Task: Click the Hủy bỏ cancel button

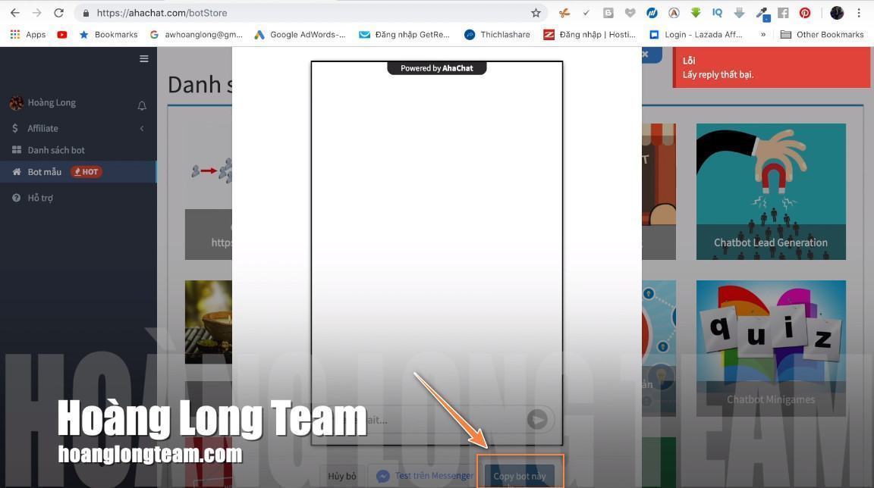Action: point(342,477)
